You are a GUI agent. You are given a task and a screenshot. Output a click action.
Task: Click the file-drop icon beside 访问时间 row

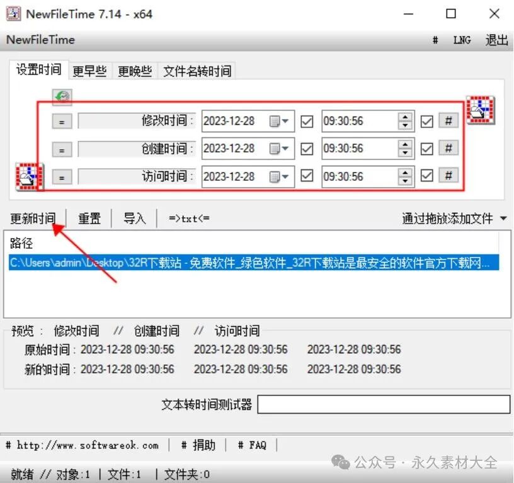[29, 177]
